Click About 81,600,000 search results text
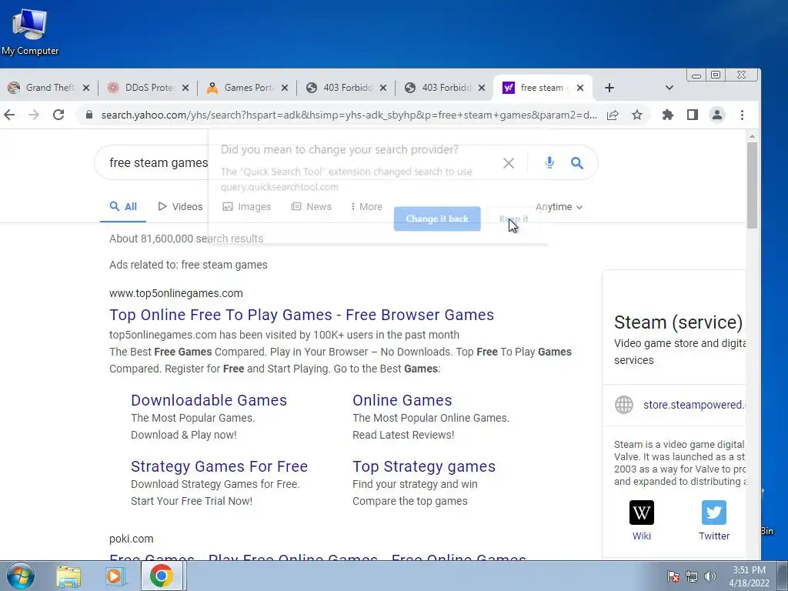The image size is (788, 591). [x=186, y=239]
